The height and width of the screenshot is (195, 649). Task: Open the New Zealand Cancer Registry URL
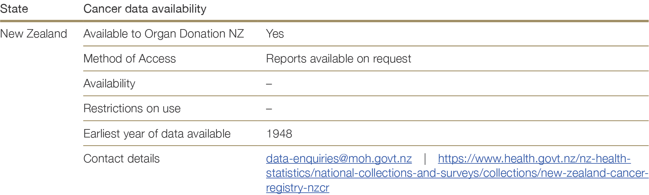click(534, 159)
